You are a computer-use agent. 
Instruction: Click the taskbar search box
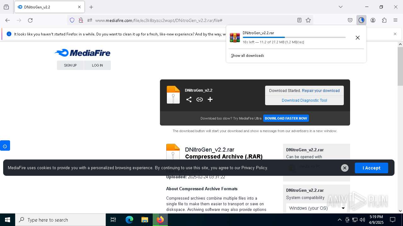pos(60,220)
